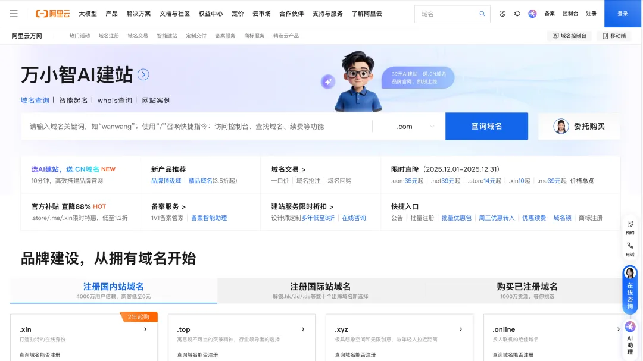Click the headset support icon
643x361 pixels.
click(517, 14)
